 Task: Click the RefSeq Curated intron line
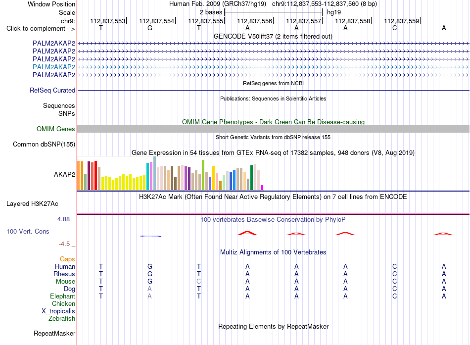[x=274, y=90]
